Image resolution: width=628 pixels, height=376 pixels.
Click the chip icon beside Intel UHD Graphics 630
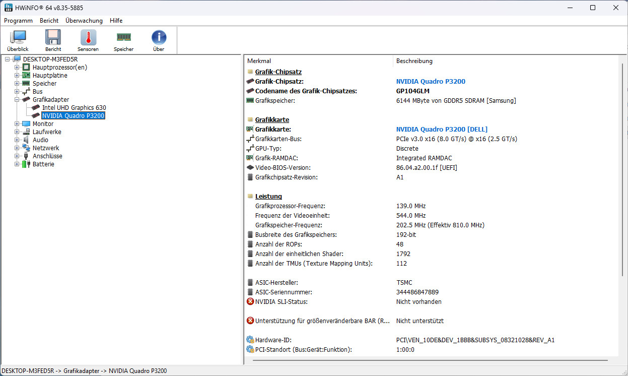tap(36, 108)
